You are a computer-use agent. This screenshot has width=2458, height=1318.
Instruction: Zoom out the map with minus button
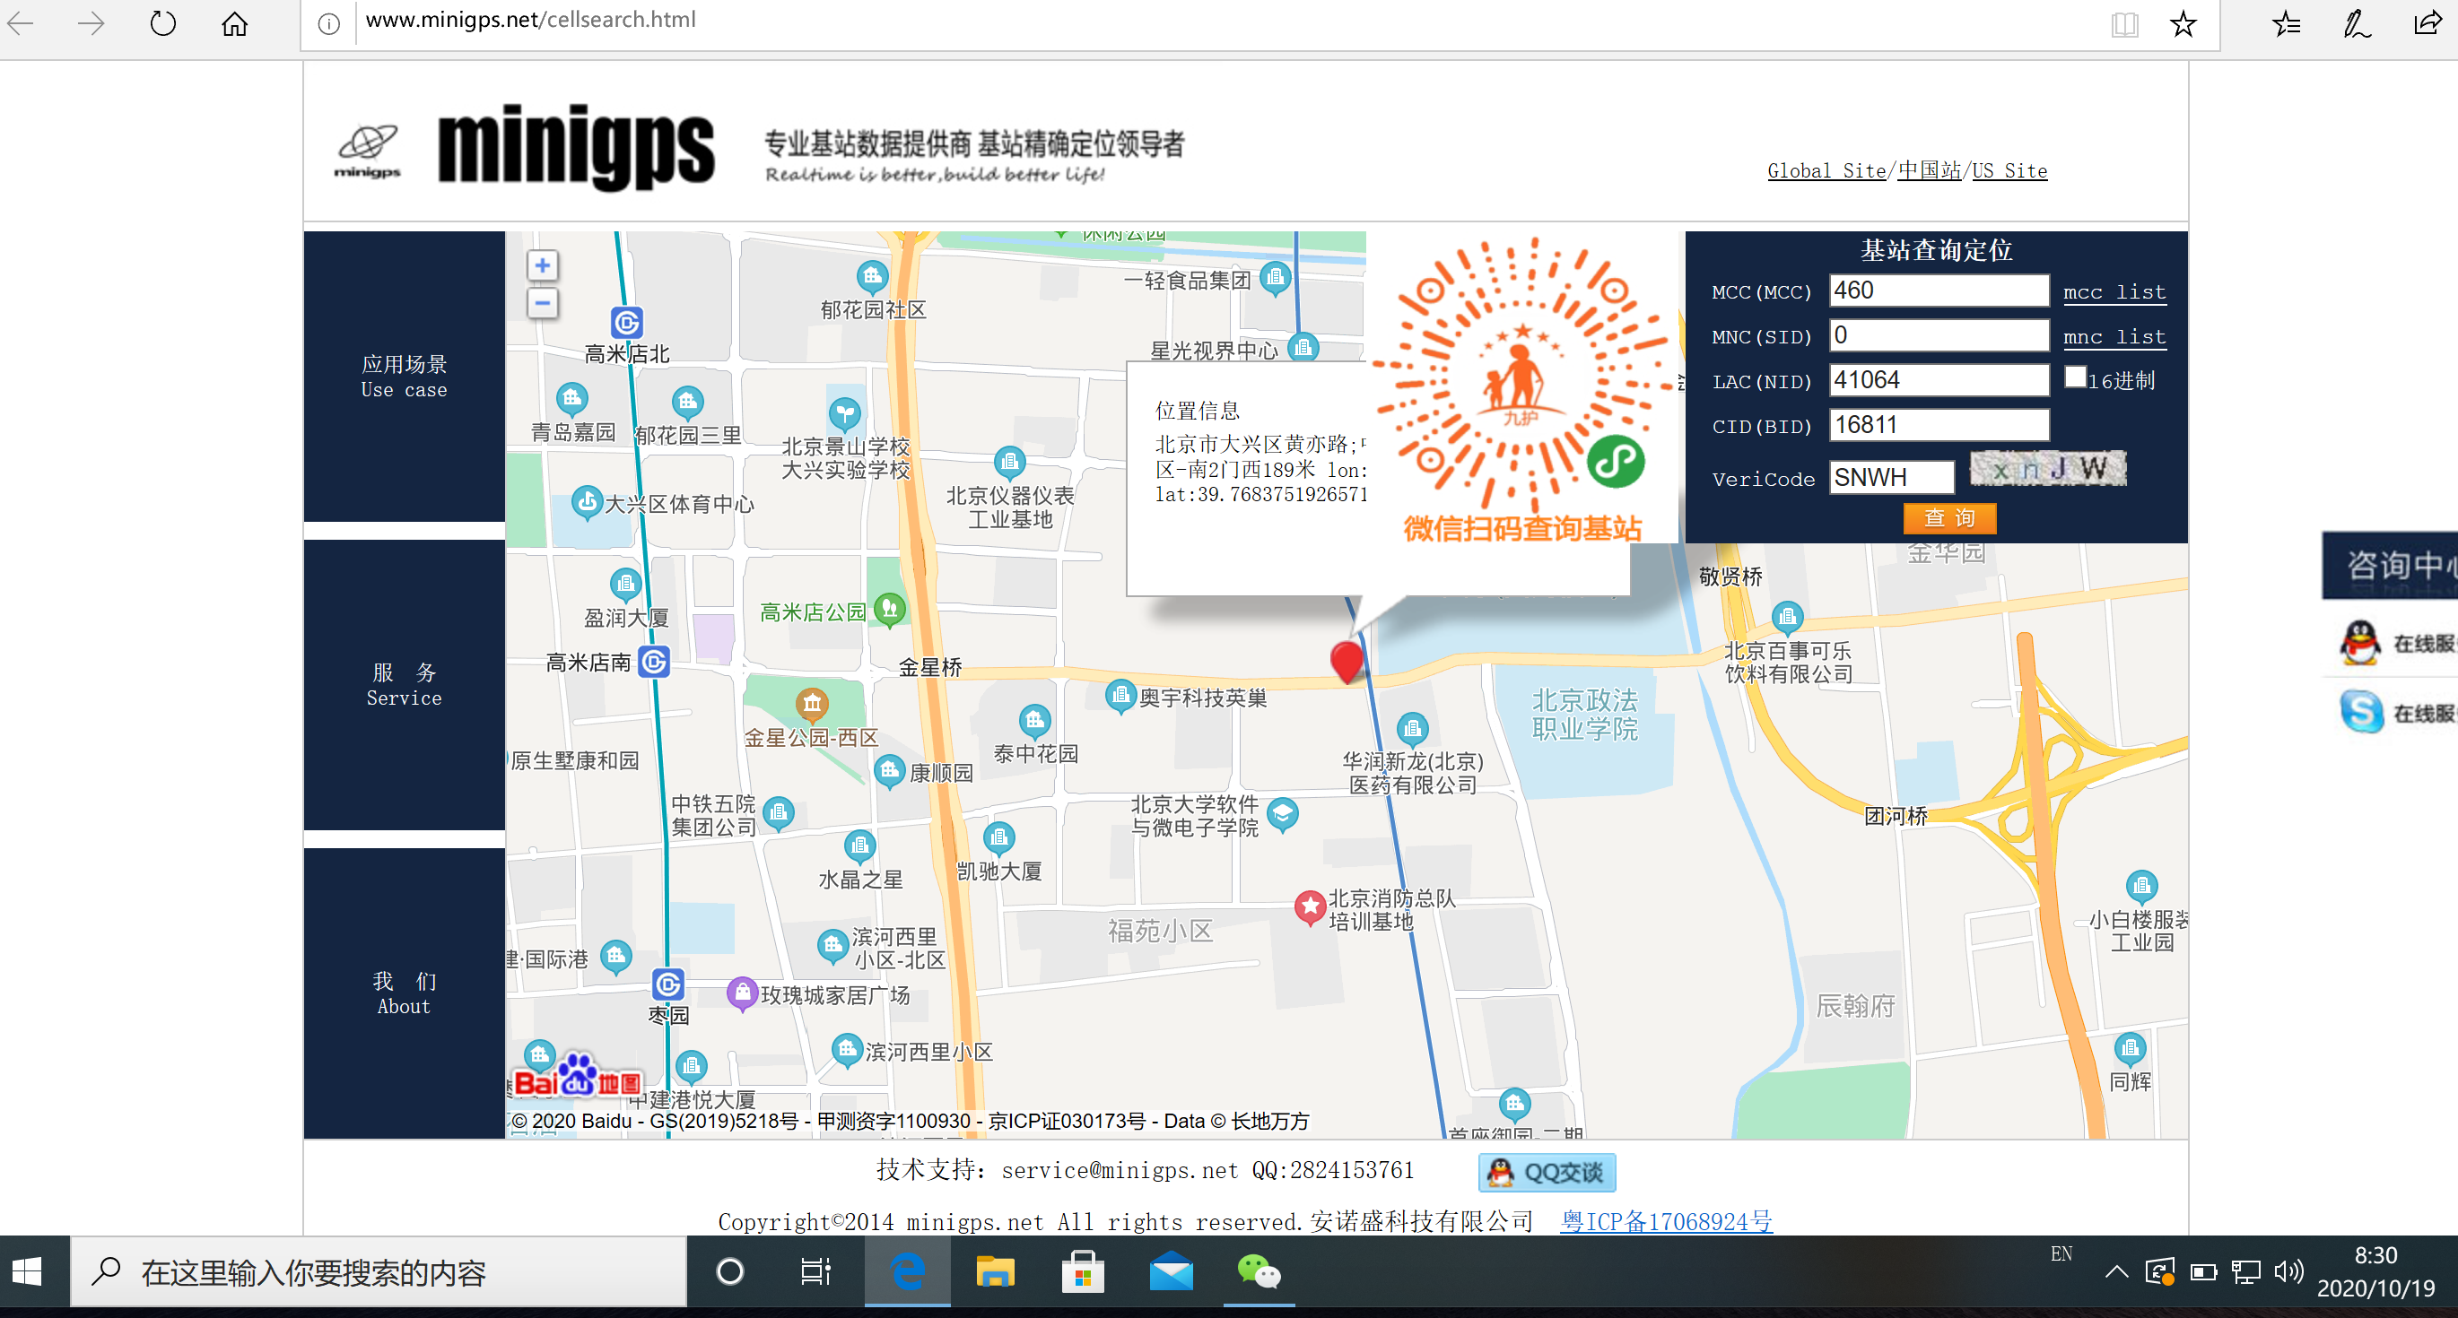[542, 304]
